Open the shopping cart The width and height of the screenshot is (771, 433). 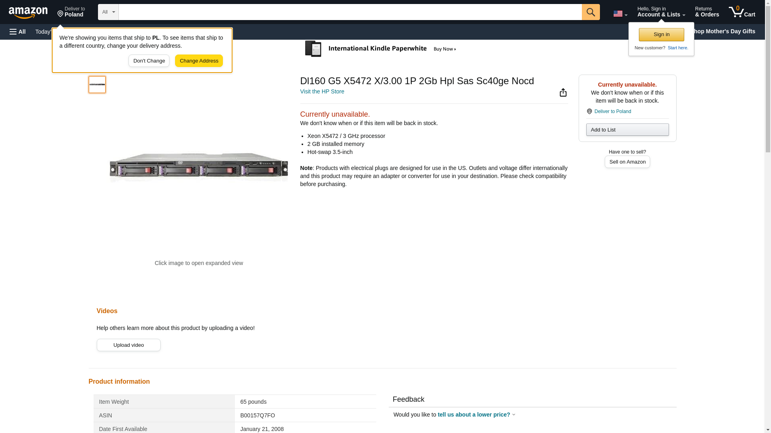coord(742,12)
